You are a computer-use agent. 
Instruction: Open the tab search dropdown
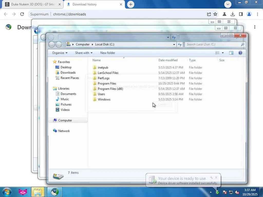point(228,4)
